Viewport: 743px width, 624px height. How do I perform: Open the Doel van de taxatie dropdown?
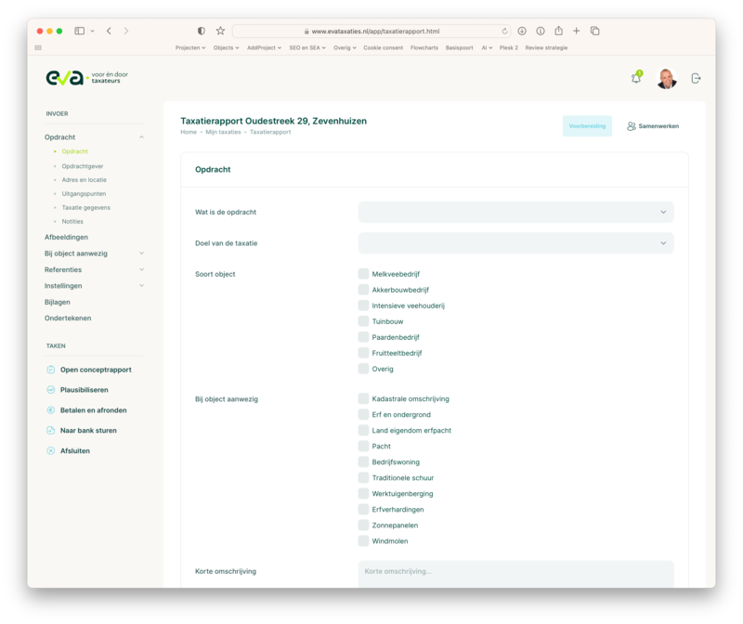[x=515, y=243]
